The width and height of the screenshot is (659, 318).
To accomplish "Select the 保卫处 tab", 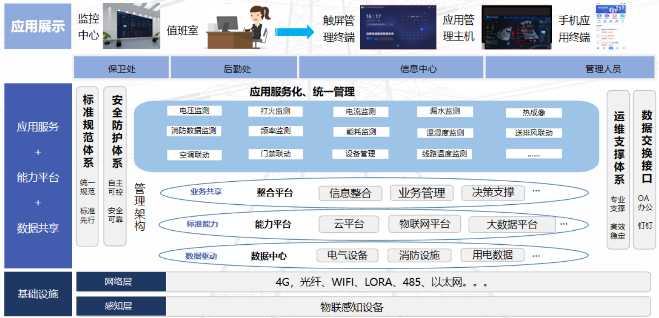I will (x=122, y=68).
